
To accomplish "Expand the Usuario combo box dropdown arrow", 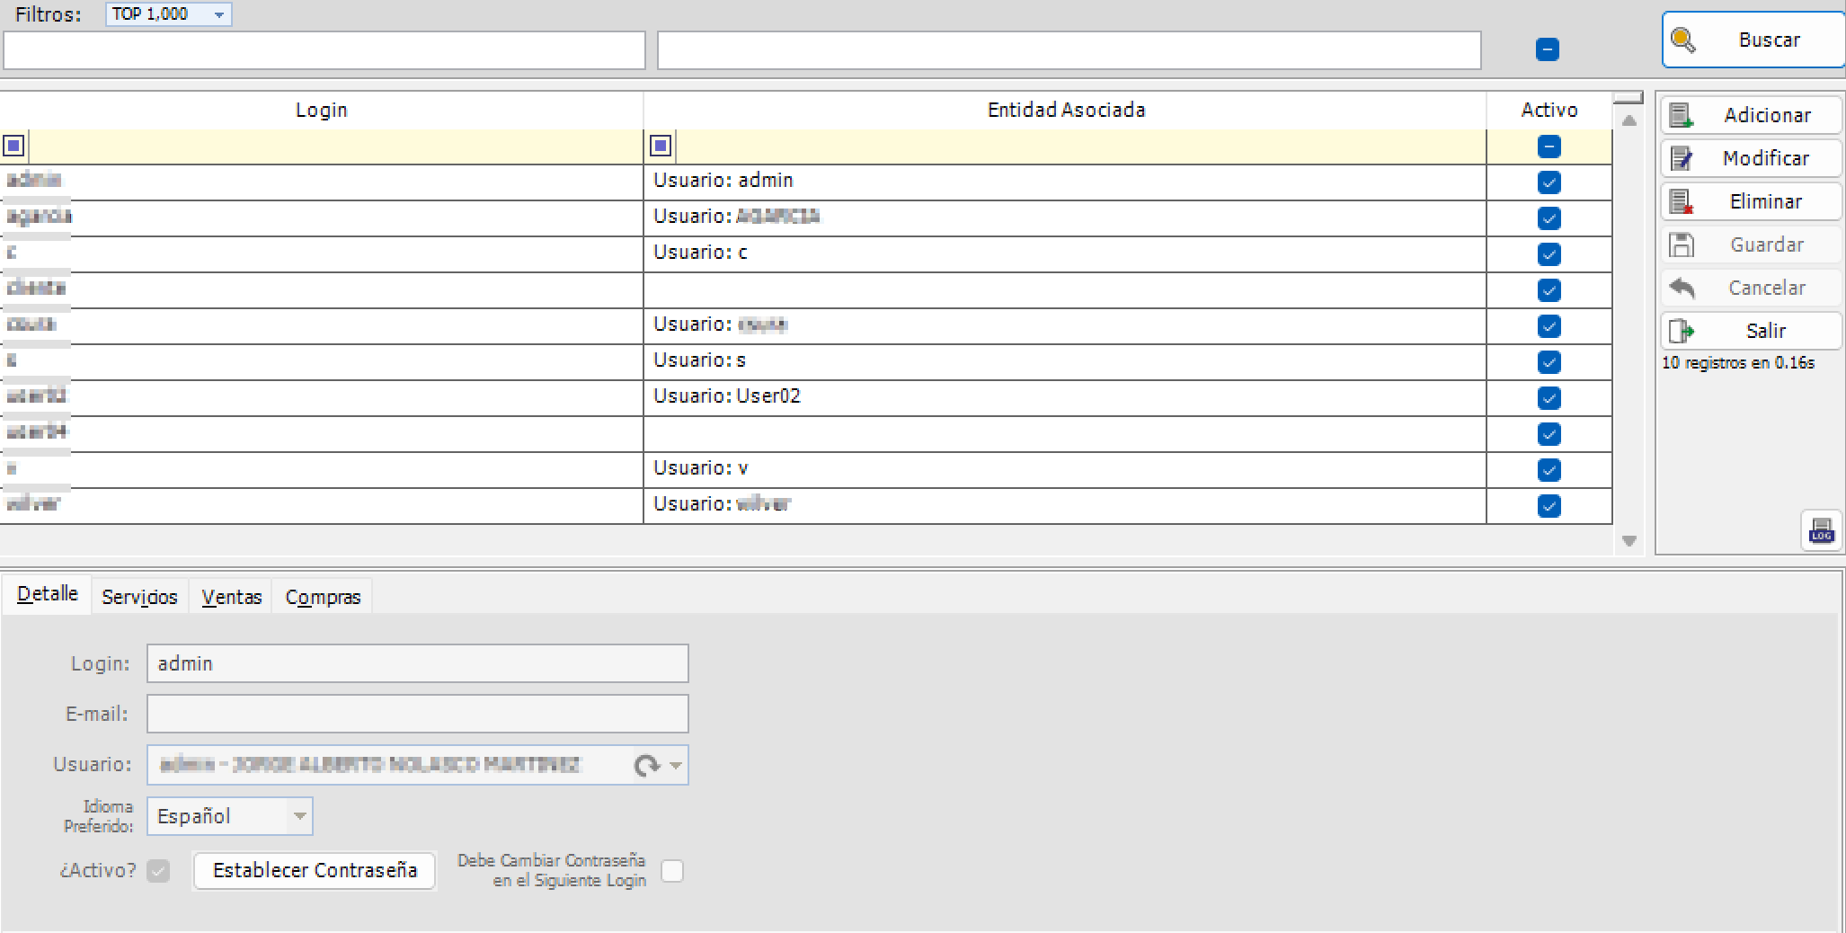I will tap(674, 765).
